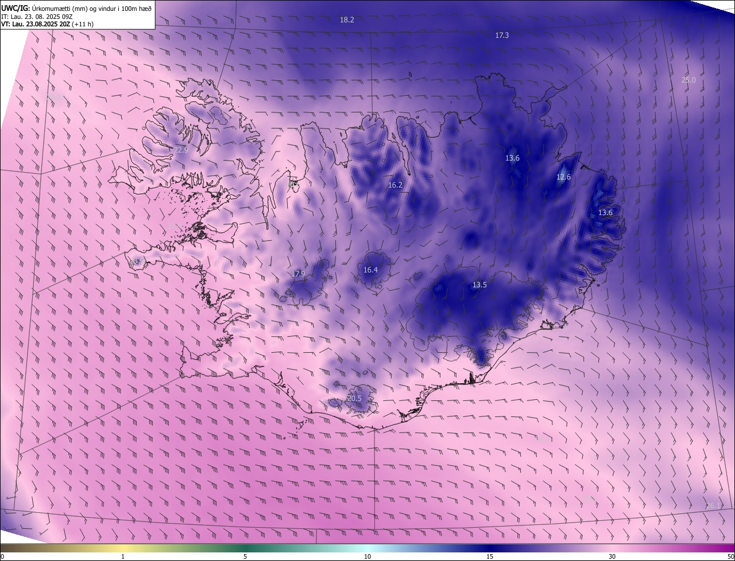Click the 5 tick on the color scale
The width and height of the screenshot is (735, 561).
245,556
